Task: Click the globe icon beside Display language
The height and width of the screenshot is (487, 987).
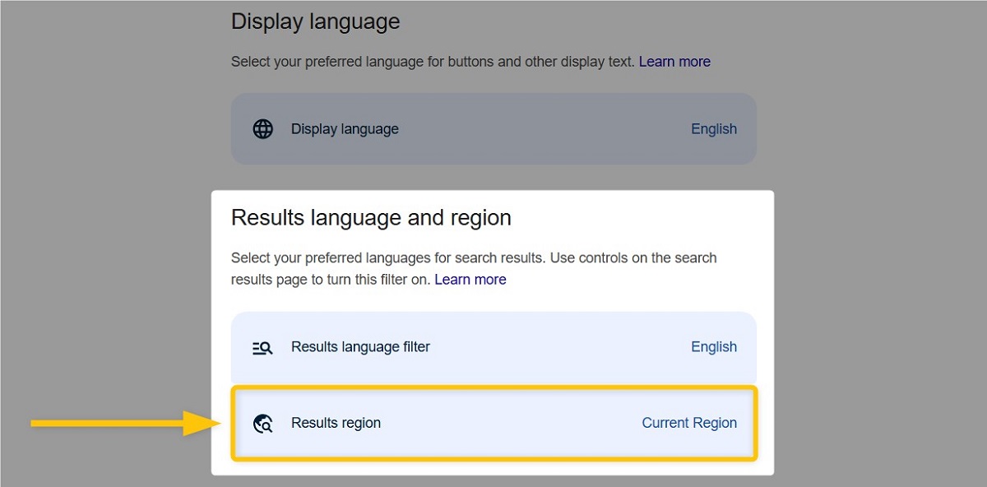Action: pyautogui.click(x=262, y=129)
